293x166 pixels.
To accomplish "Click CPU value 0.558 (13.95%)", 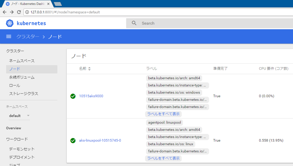I will click(271, 140).
